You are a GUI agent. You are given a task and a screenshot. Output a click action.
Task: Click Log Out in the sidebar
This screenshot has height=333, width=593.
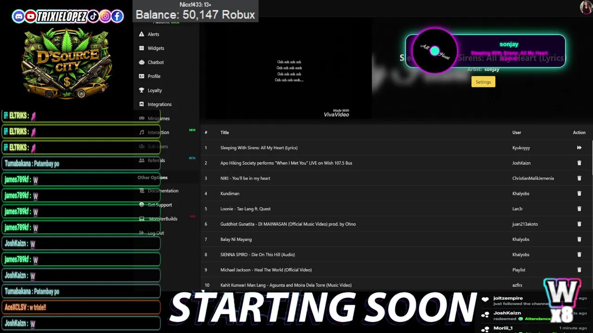(x=156, y=233)
